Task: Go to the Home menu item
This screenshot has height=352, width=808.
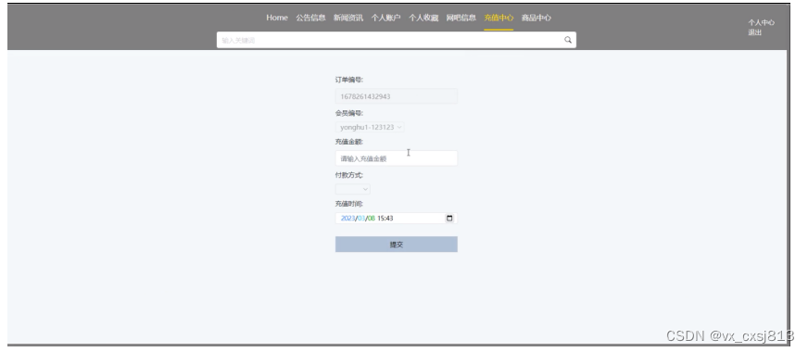Action: coord(277,18)
